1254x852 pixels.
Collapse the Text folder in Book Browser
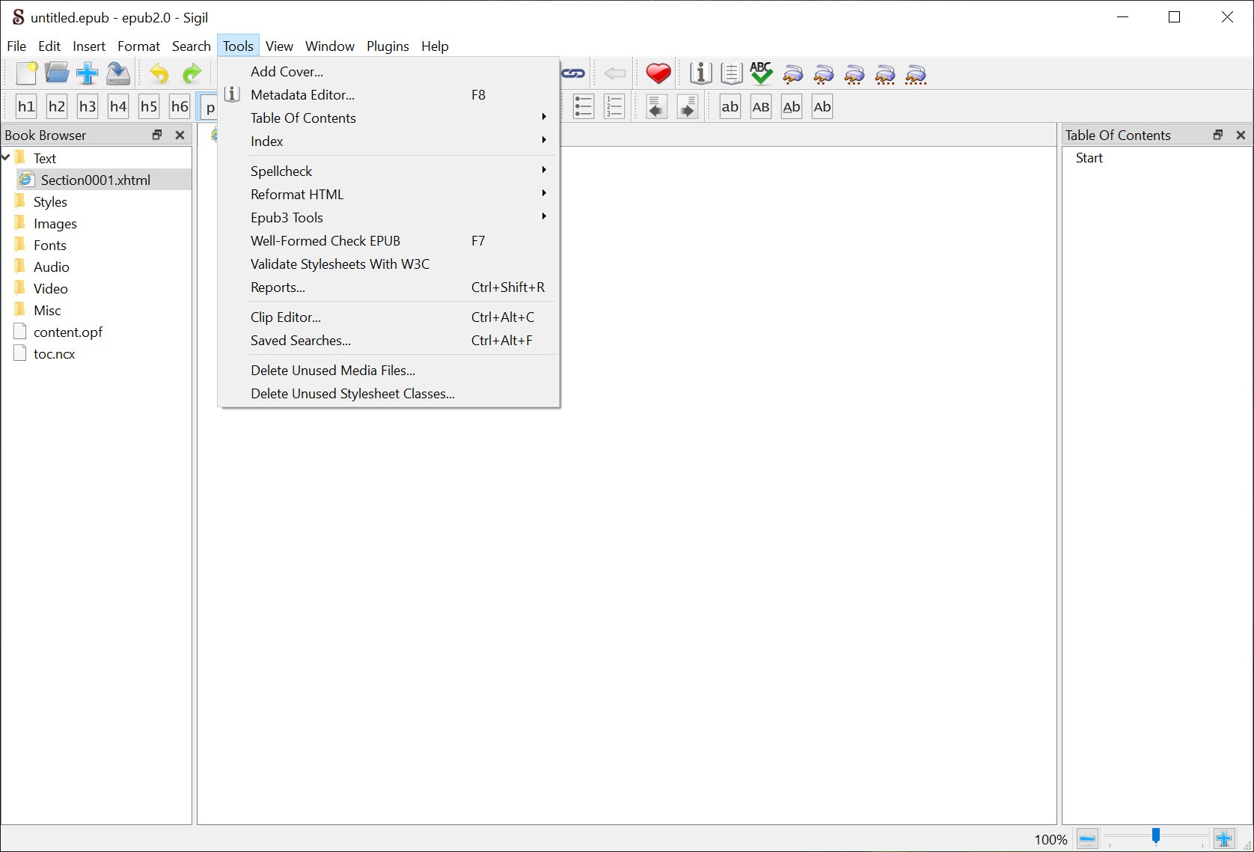pos(7,158)
